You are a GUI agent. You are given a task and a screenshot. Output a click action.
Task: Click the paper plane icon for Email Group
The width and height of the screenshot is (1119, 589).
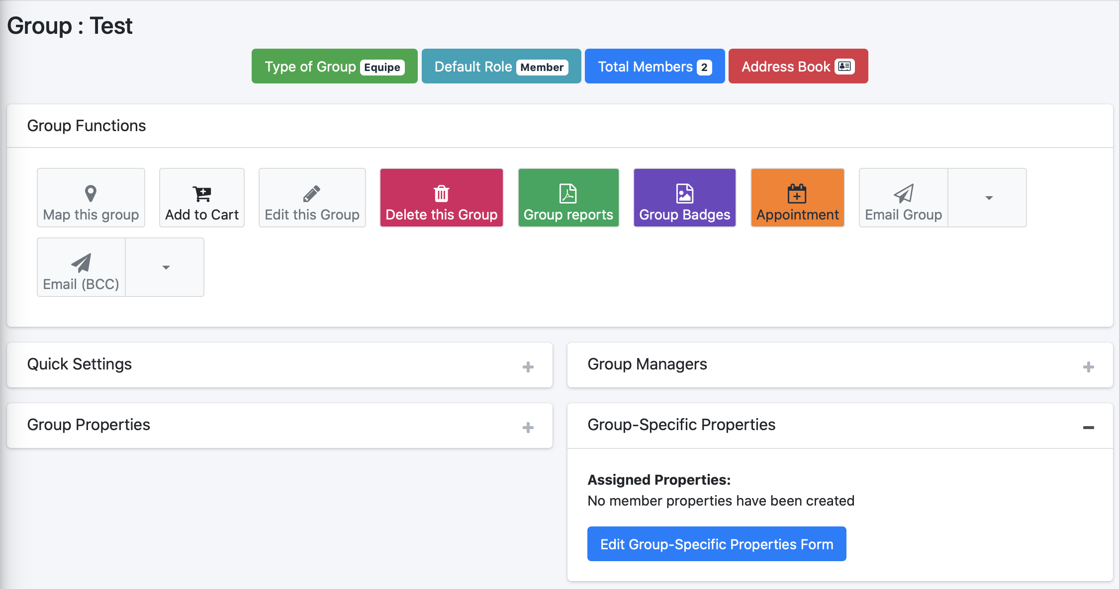(x=904, y=194)
